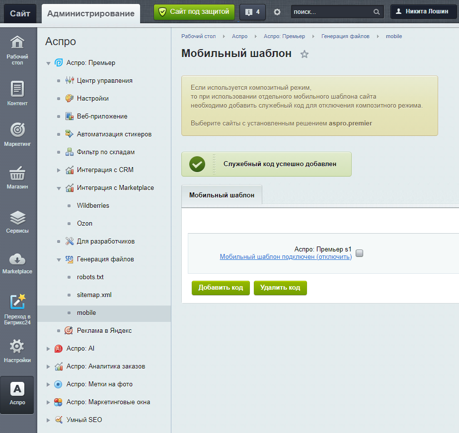Expand Аспро: Метки на фото node
The image size is (459, 433).
click(48, 384)
